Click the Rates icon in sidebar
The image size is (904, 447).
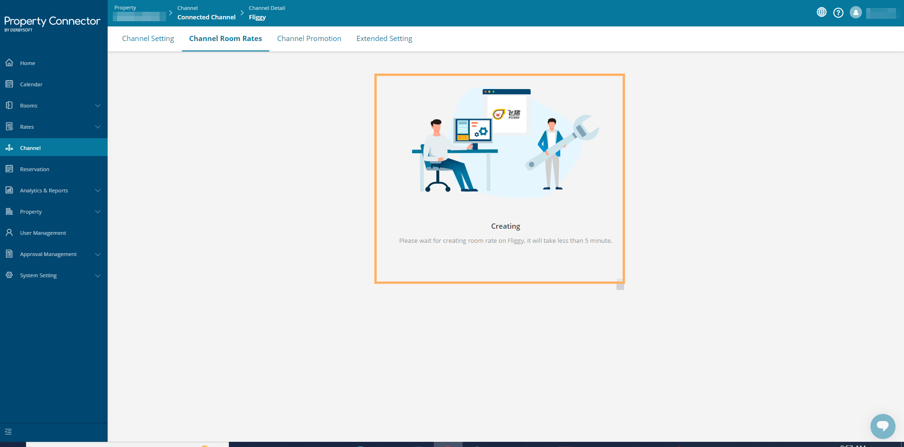[x=9, y=126]
